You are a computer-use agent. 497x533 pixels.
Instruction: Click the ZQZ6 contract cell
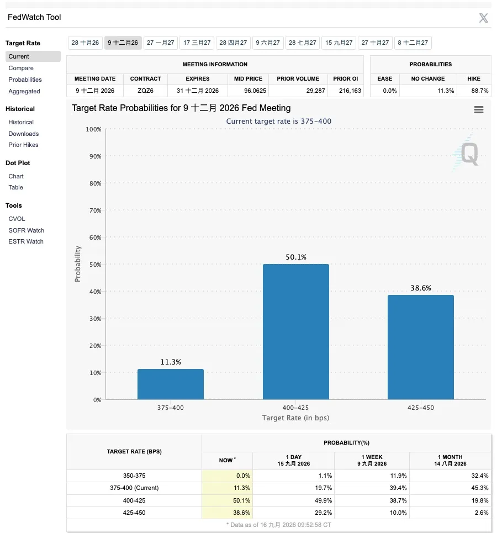pyautogui.click(x=145, y=91)
